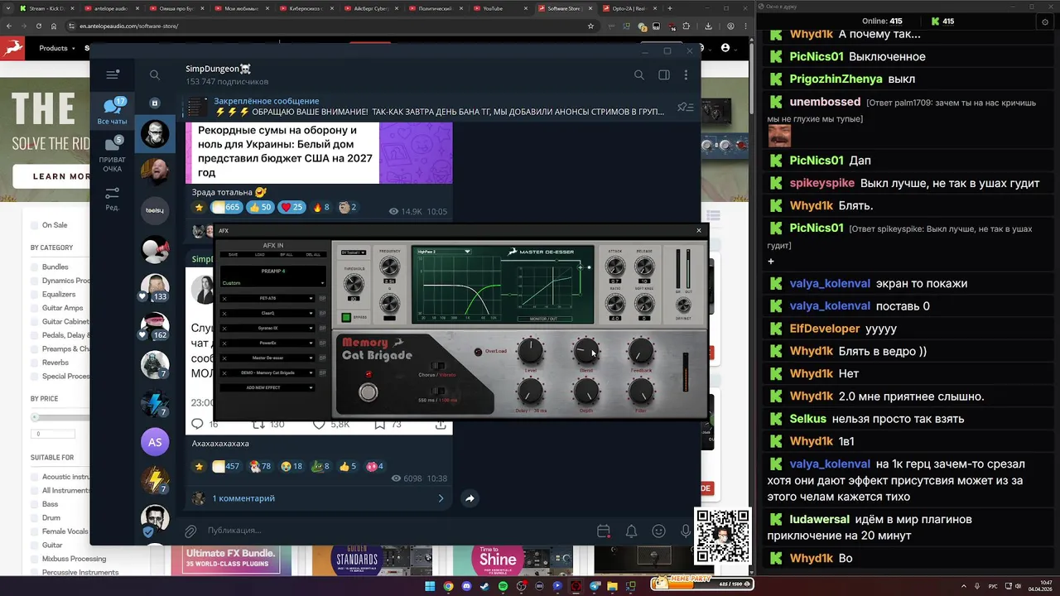Click the 'Ред.' edit folders icon

coord(113,198)
